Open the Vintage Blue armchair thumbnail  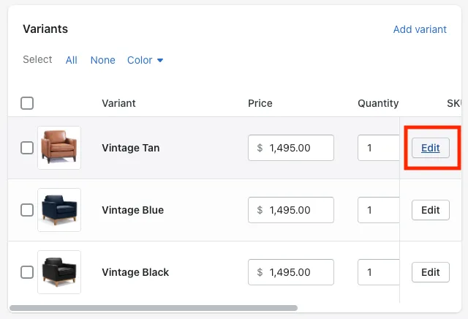pos(59,210)
